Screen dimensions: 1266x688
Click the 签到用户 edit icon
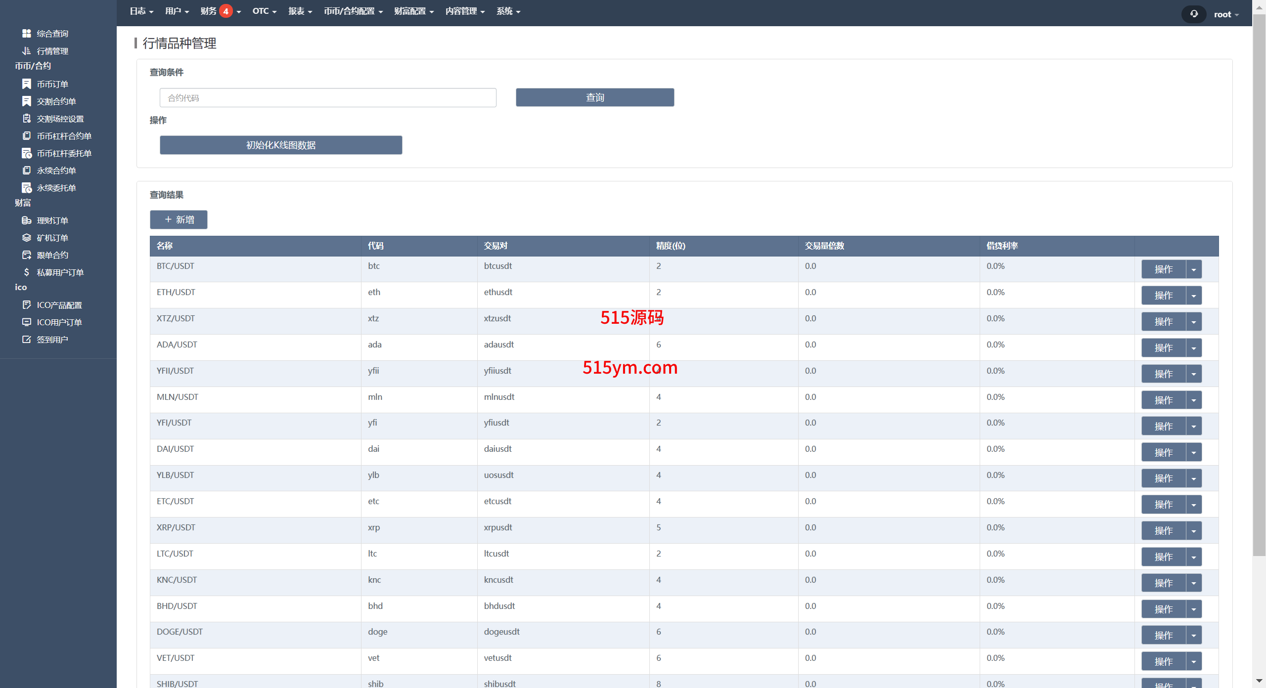(27, 340)
